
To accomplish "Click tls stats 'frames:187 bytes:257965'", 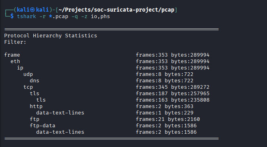I will [173, 94].
